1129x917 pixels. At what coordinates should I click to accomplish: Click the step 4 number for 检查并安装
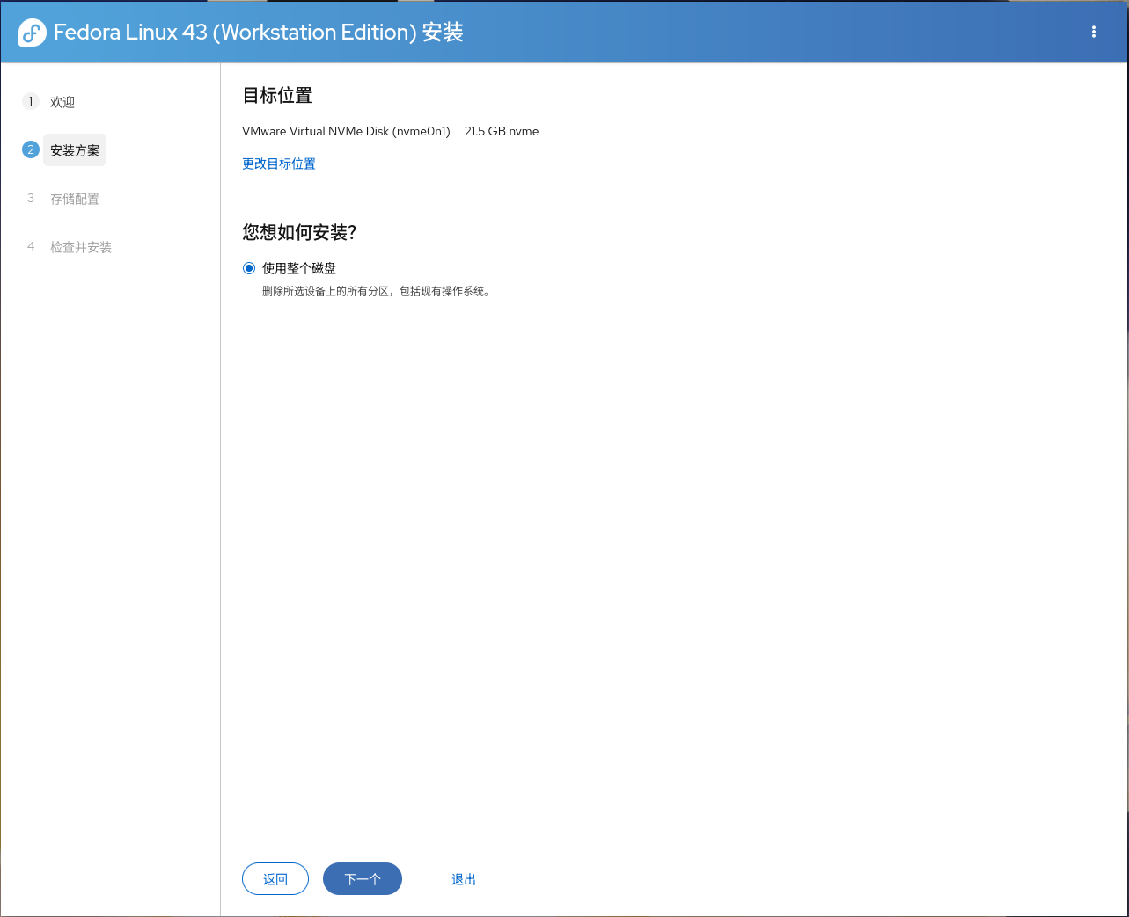[30, 247]
